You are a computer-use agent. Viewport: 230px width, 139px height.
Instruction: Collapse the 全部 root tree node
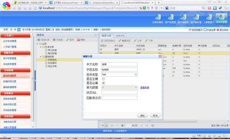[x=37, y=44]
